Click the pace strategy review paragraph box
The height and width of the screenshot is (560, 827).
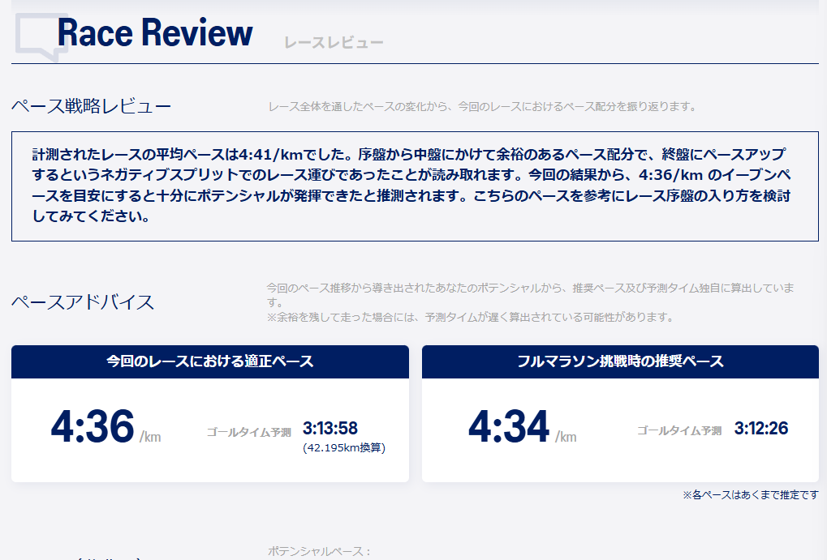coord(414,186)
